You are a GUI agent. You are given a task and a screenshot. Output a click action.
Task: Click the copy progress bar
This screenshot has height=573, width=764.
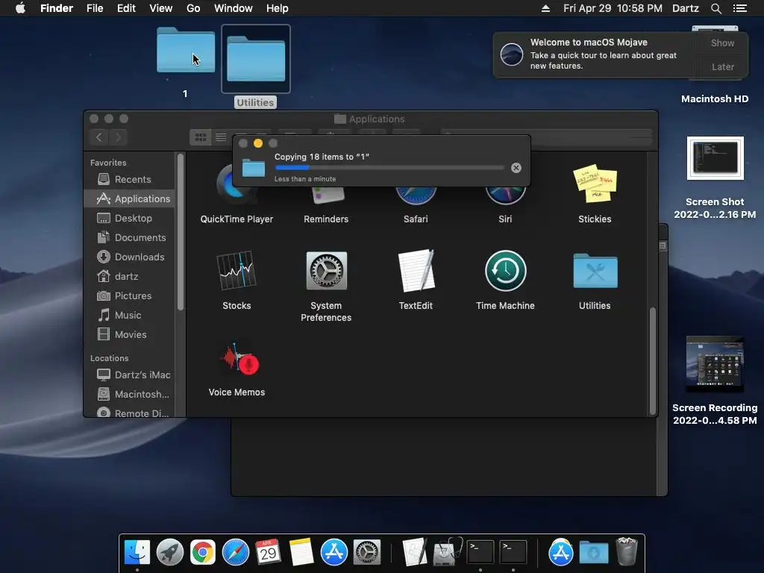tap(389, 168)
